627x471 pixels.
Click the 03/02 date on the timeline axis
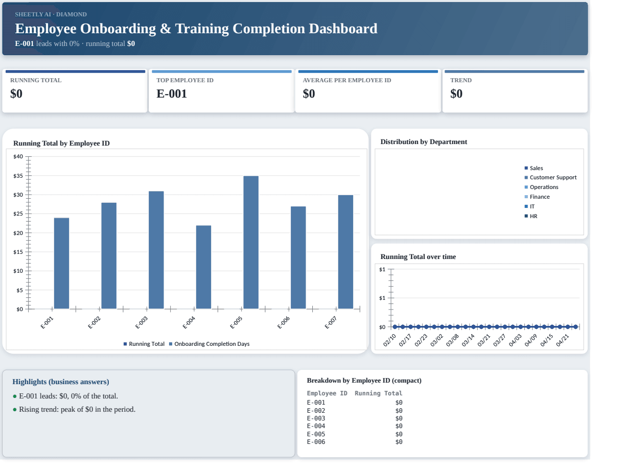pos(437,340)
